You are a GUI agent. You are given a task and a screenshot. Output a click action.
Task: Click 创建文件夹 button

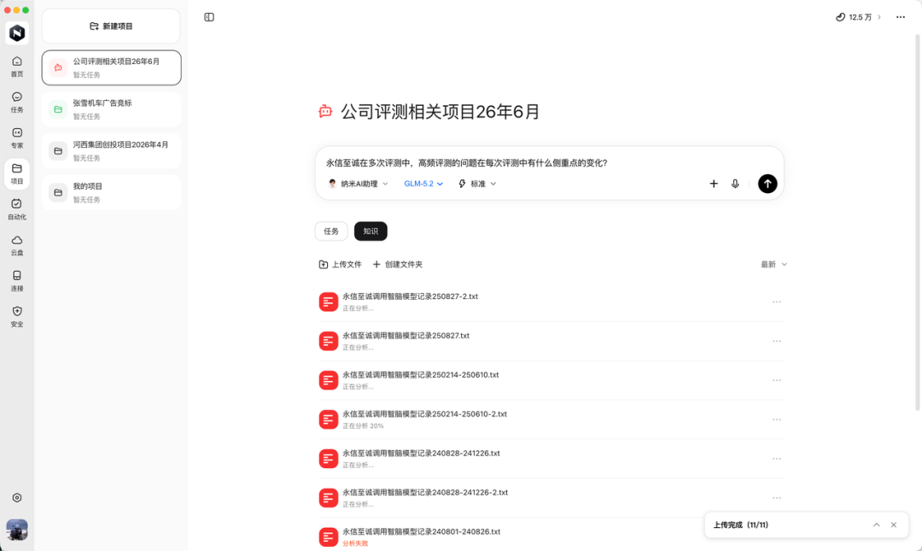(398, 264)
